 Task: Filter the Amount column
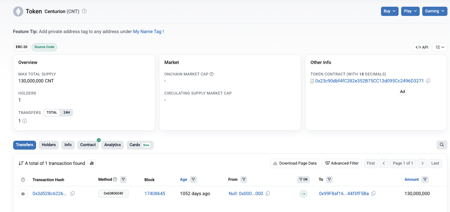point(425,180)
